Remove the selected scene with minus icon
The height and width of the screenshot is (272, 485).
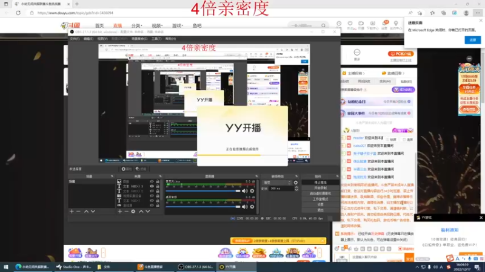tap(78, 212)
